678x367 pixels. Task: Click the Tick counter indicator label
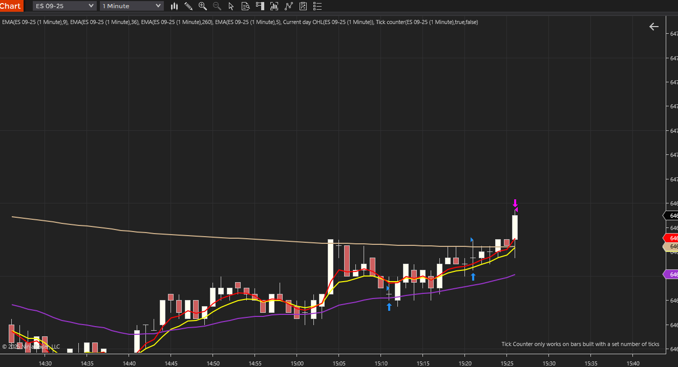[427, 22]
